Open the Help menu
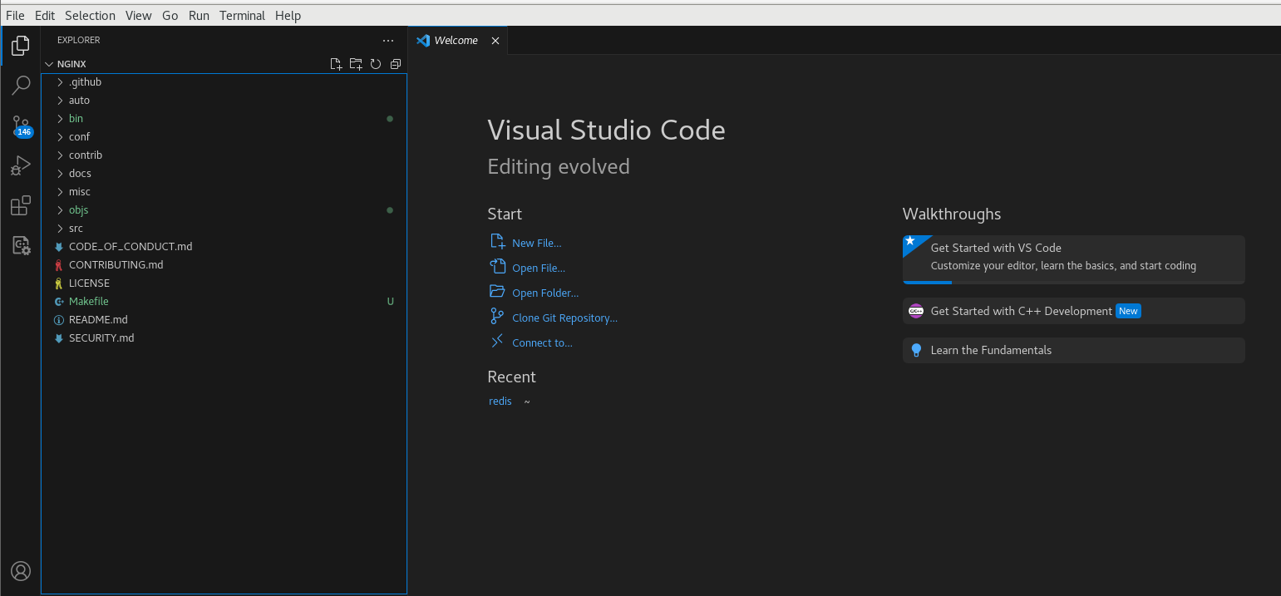This screenshot has width=1281, height=596. point(288,15)
